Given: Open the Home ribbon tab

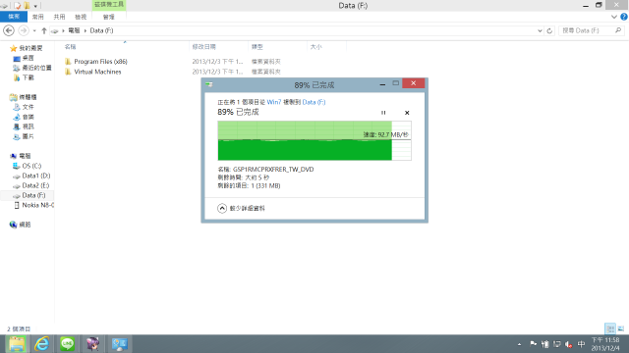Looking at the screenshot, I should point(37,17).
